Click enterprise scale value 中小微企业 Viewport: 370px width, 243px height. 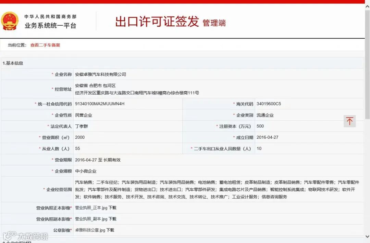click(86, 171)
